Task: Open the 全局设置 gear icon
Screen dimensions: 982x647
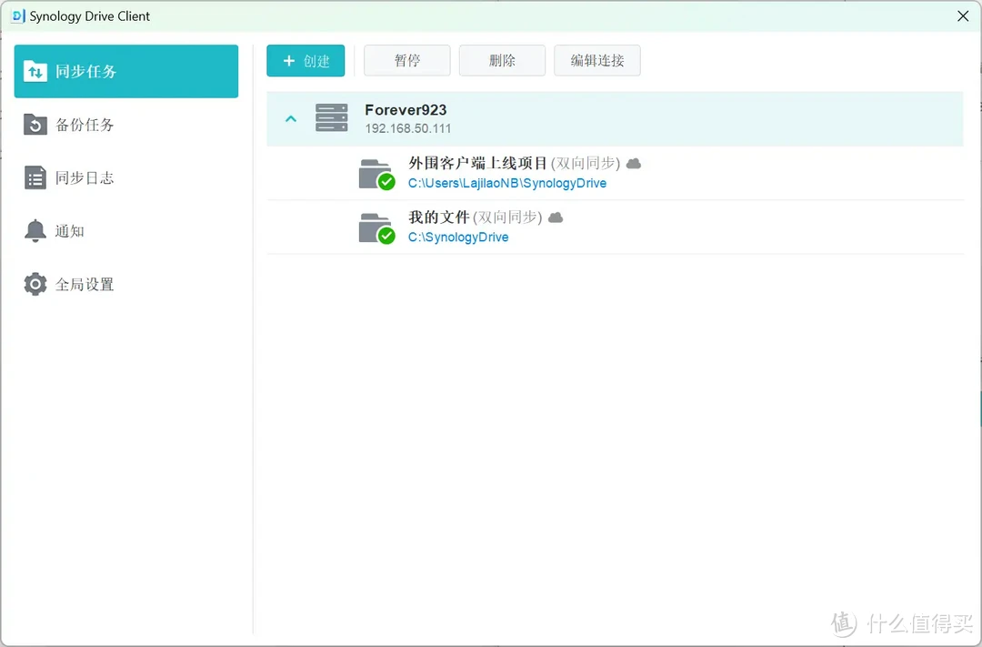Action: tap(34, 284)
